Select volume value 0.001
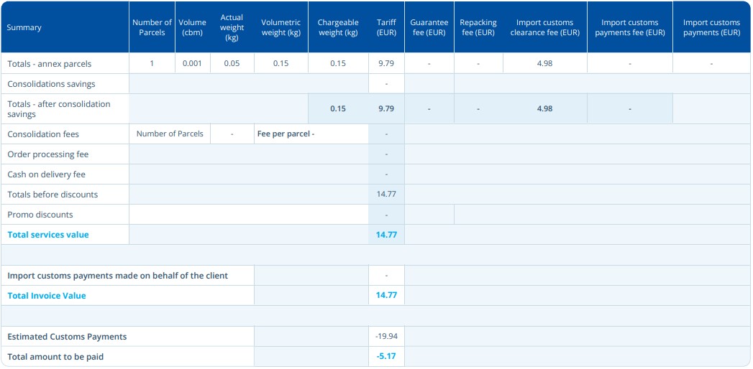Screen dimensions: 753x369 pyautogui.click(x=192, y=63)
